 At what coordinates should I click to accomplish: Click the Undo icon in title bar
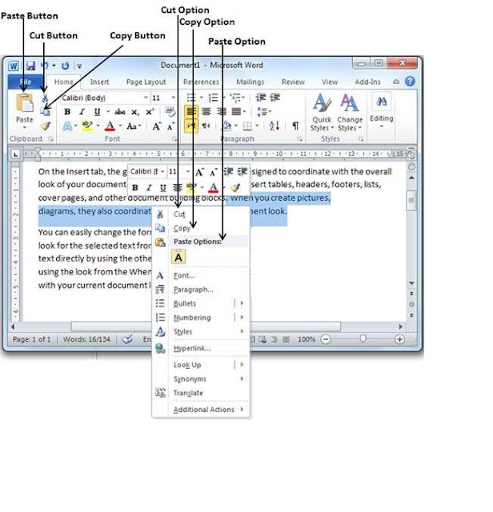(x=45, y=66)
